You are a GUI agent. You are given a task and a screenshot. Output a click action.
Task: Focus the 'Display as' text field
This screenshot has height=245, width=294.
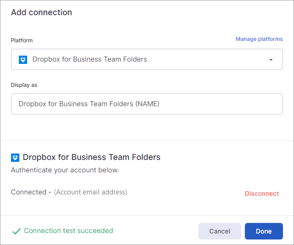[x=207, y=104]
